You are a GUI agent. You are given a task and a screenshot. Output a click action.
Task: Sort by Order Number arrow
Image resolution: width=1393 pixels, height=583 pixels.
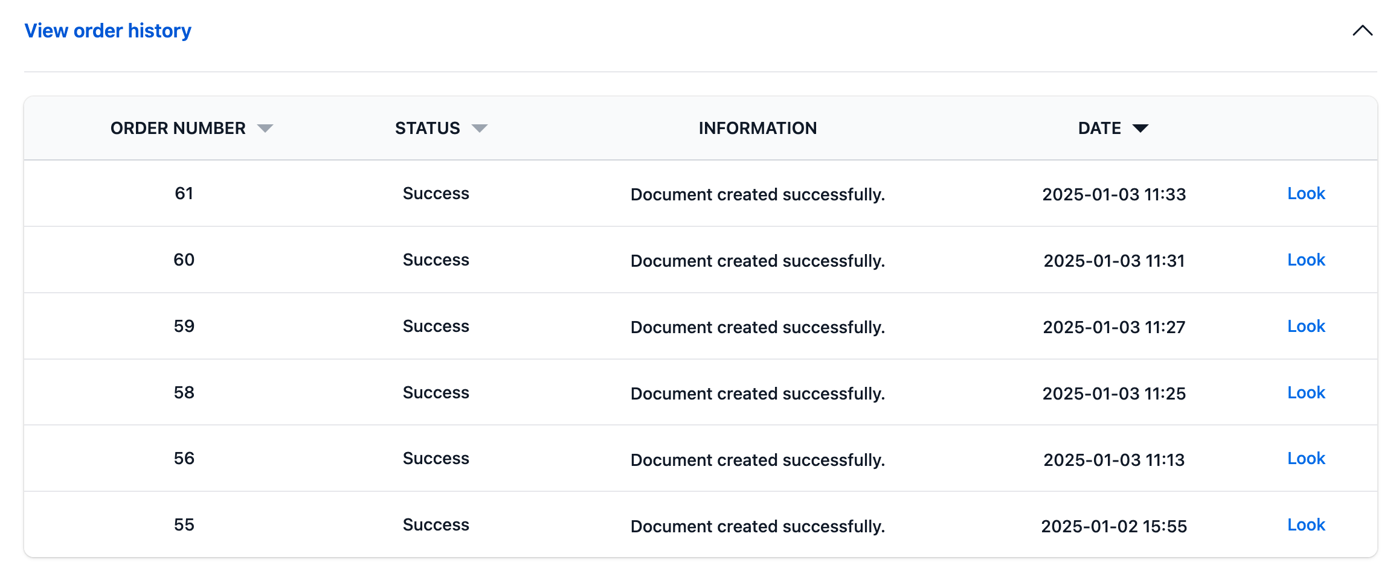coord(265,128)
